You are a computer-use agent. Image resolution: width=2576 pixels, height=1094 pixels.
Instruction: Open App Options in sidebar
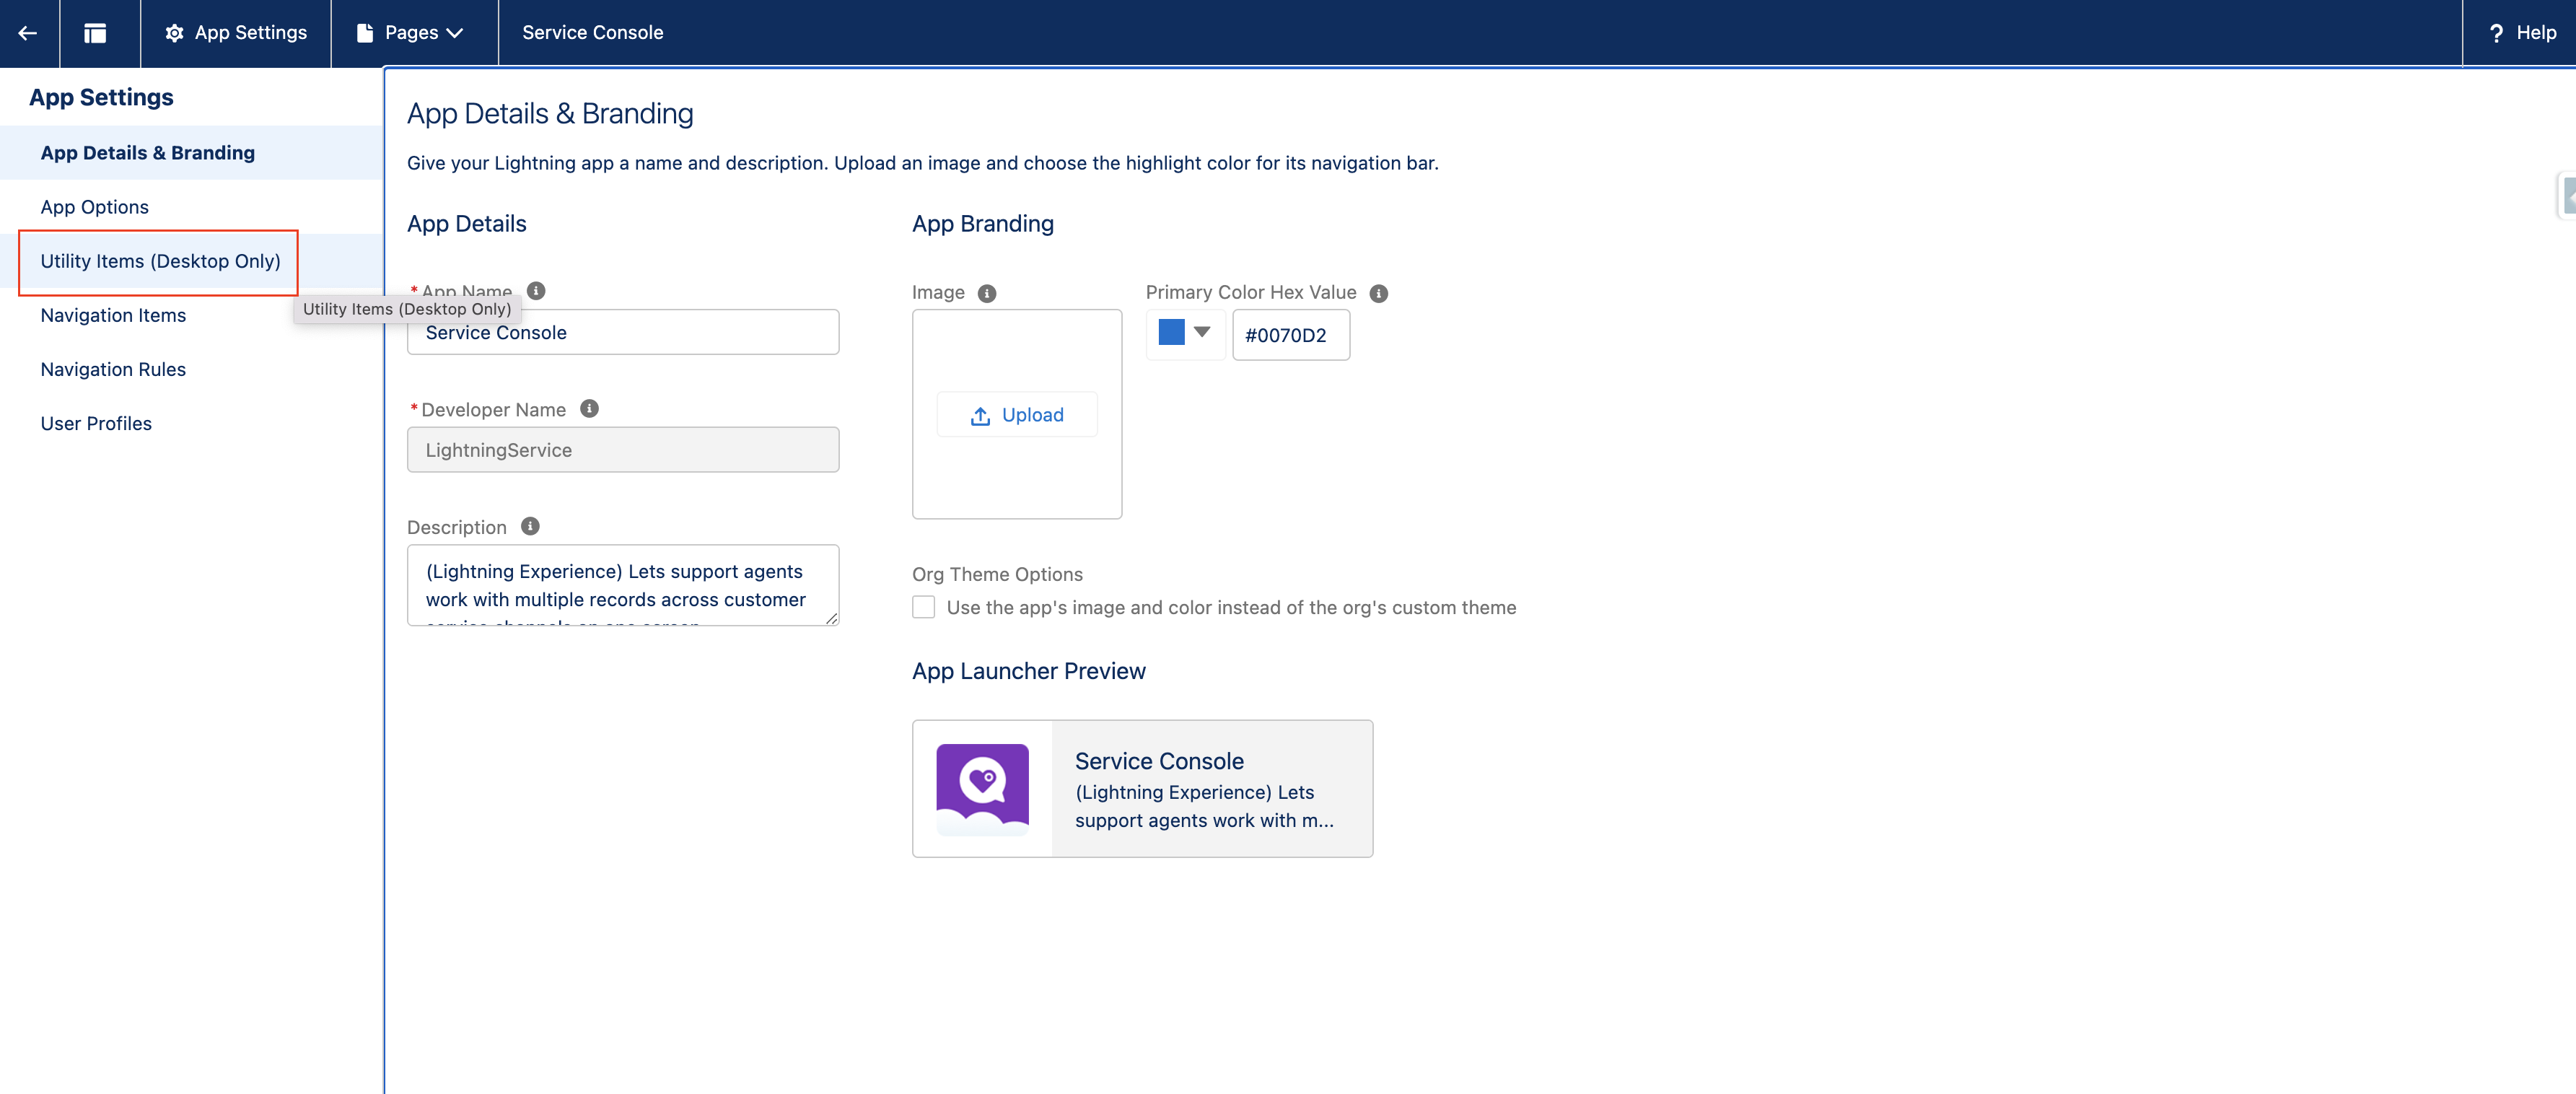point(95,207)
